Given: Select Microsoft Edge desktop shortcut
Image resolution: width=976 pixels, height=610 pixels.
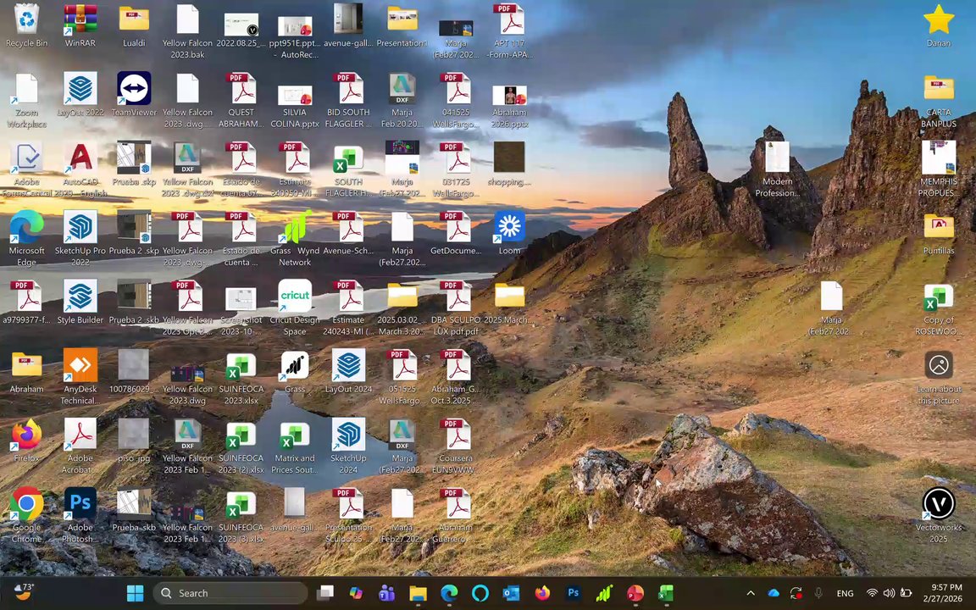Looking at the screenshot, I should click(26, 238).
